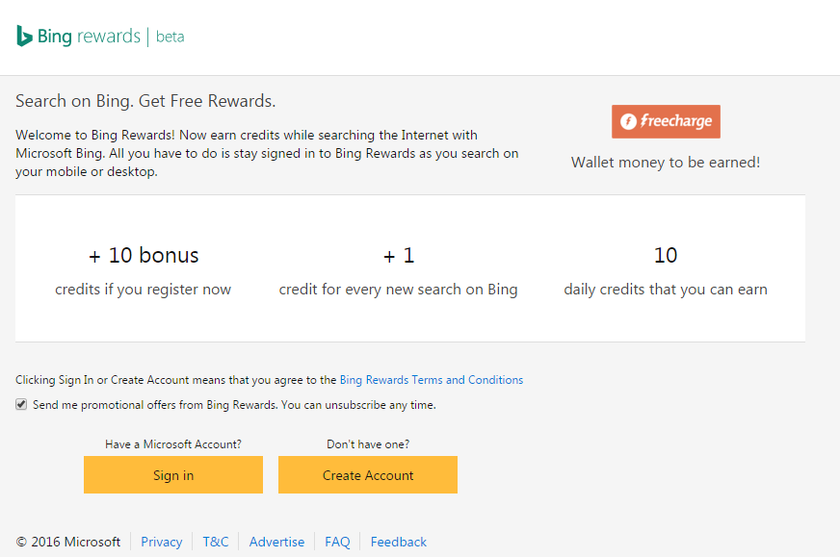Click the freecharge circular f icon
Screen dimensions: 840x557
[x=628, y=121]
